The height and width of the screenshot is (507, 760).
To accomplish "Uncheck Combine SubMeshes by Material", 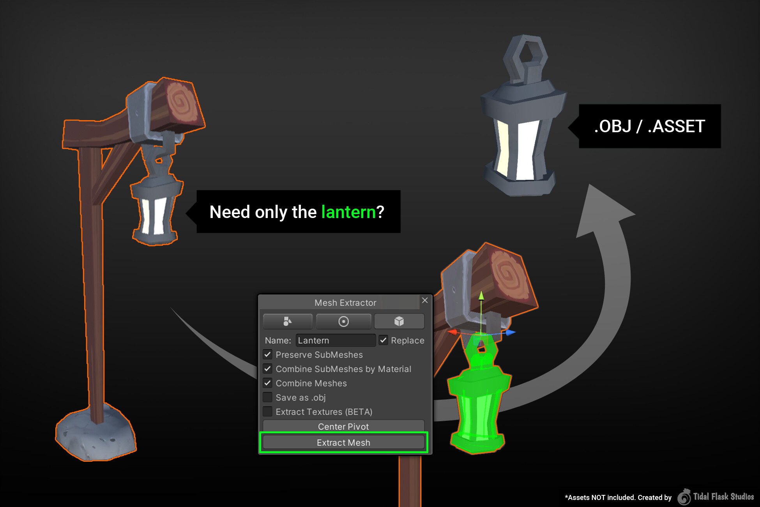I will (x=267, y=369).
